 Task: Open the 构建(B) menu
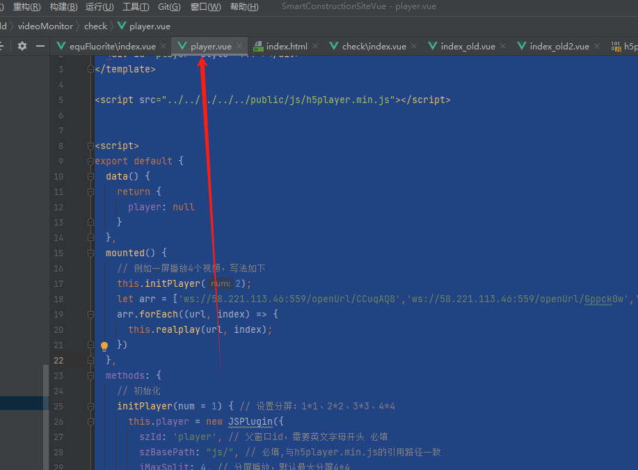[63, 6]
